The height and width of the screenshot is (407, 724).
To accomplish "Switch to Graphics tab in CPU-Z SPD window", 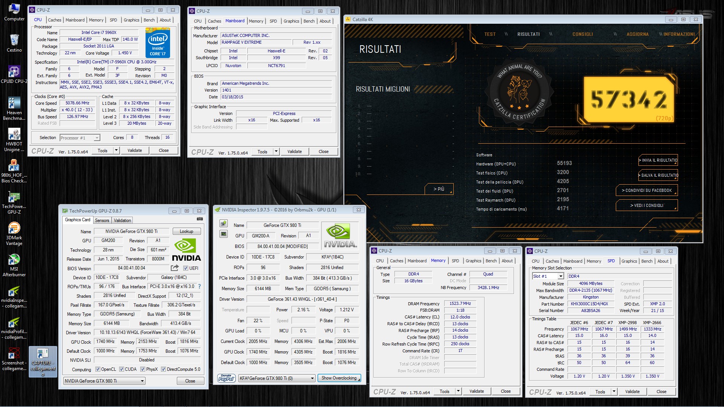I will click(629, 261).
